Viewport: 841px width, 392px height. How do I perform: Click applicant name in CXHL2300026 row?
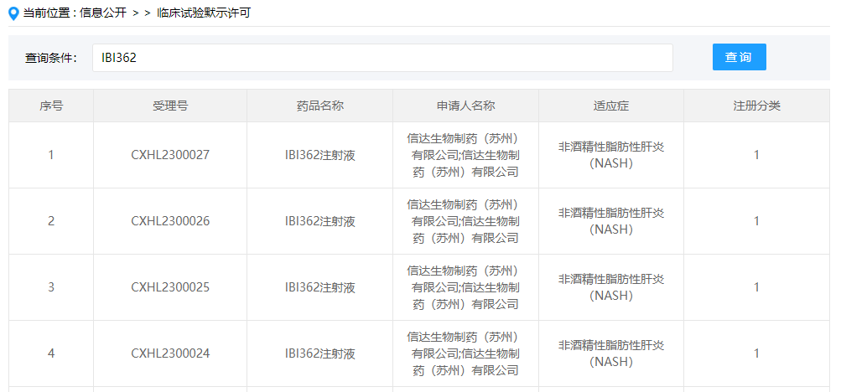pyautogui.click(x=465, y=221)
